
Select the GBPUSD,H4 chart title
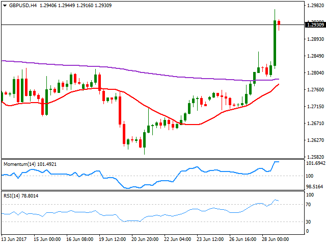[23, 6]
